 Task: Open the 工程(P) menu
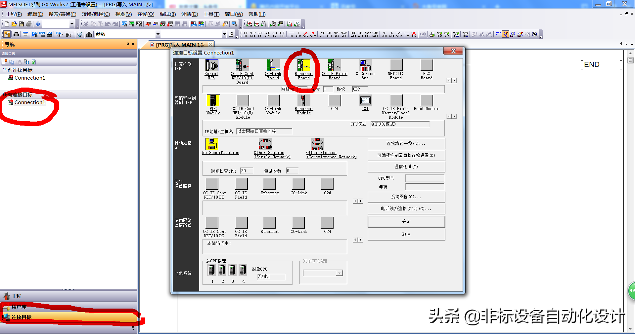point(14,14)
